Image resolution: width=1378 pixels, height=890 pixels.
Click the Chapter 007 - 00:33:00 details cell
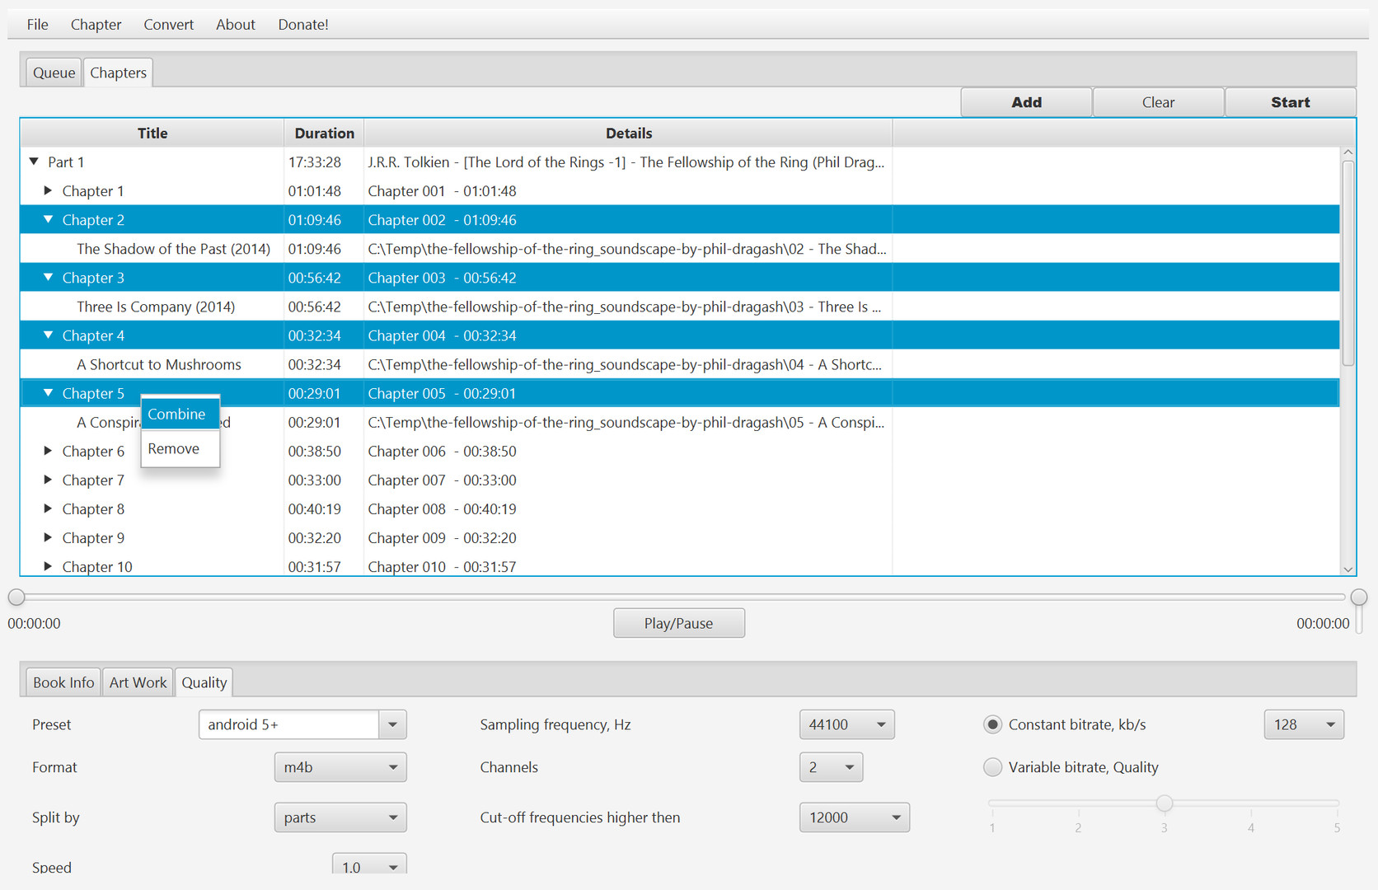click(628, 480)
